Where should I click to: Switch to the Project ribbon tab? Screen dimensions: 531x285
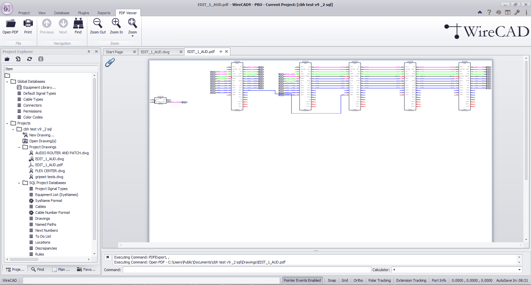[x=24, y=13]
